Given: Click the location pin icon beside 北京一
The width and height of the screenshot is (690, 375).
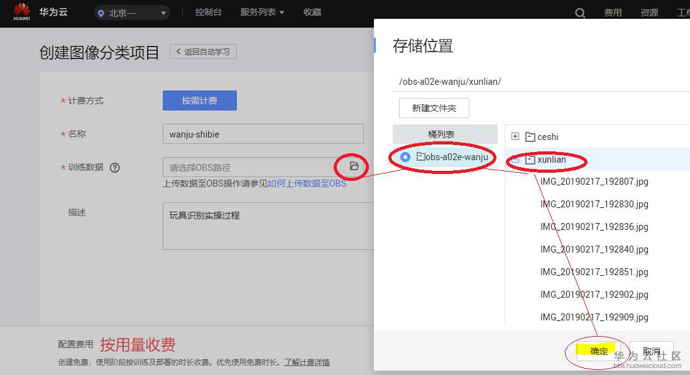Looking at the screenshot, I should 101,12.
